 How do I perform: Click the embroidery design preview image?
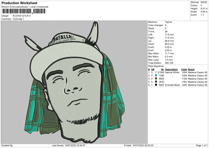(75, 82)
